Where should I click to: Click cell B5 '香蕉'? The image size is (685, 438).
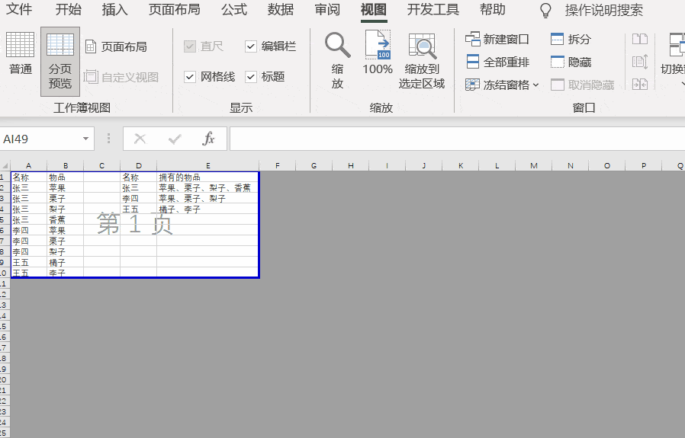pyautogui.click(x=65, y=220)
